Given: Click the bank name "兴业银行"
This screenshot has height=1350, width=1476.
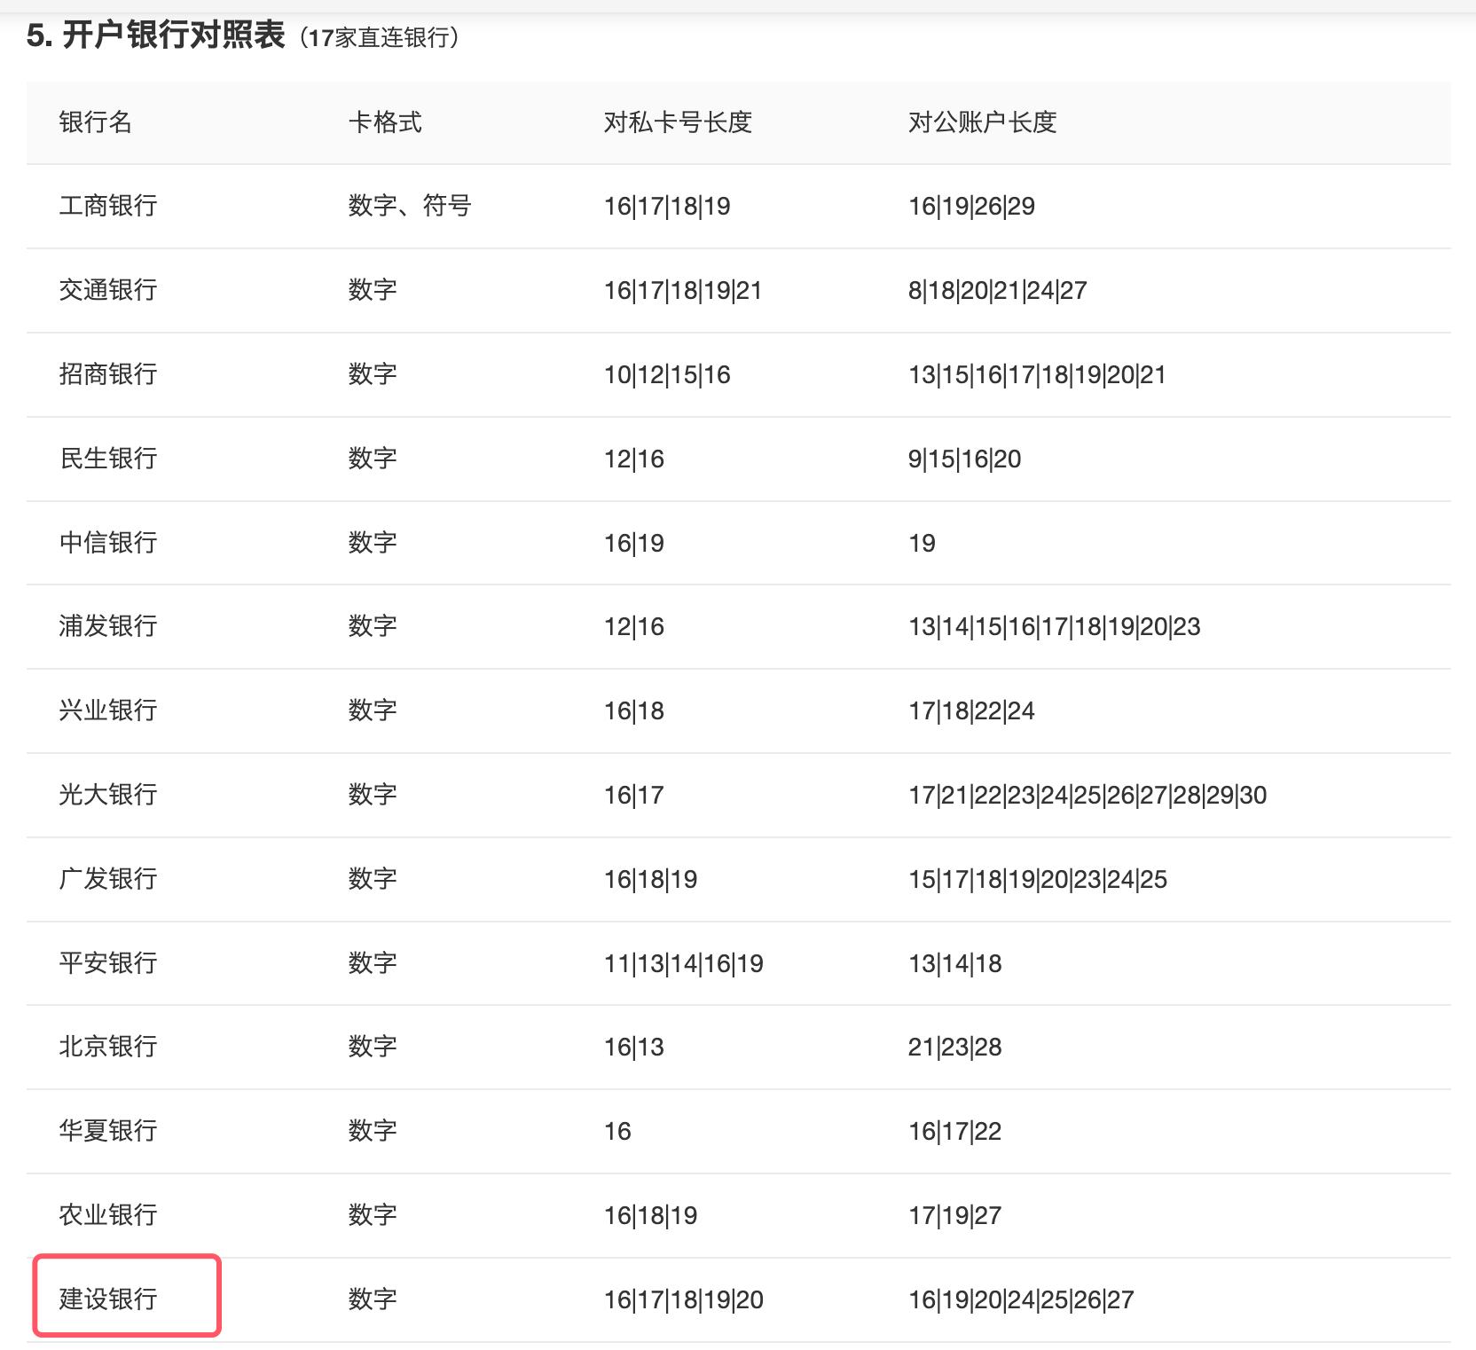Looking at the screenshot, I should tap(108, 710).
